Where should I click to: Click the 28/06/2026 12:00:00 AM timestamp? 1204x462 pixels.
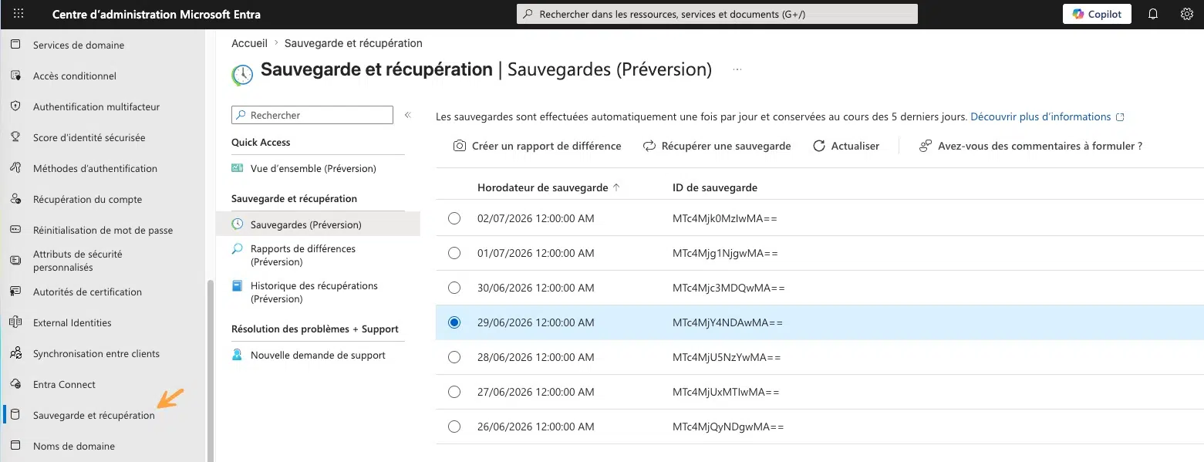pyautogui.click(x=536, y=357)
